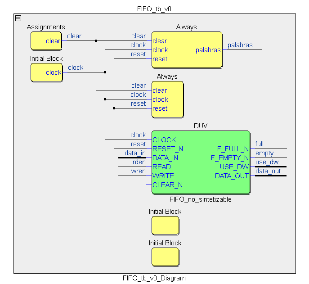The width and height of the screenshot is (309, 284).
Task: Select the use_dw output bus label
Action: tap(267, 162)
